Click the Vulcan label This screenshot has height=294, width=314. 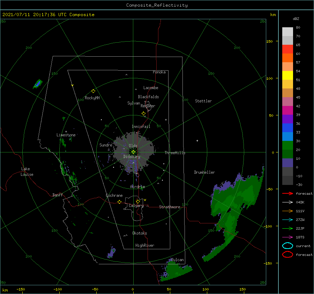tap(177, 260)
